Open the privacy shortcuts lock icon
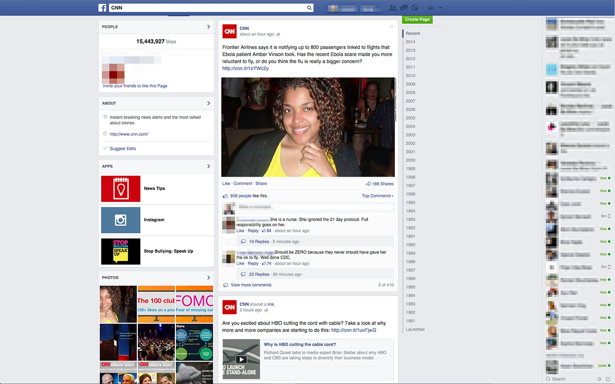The width and height of the screenshot is (615, 384). [x=431, y=8]
